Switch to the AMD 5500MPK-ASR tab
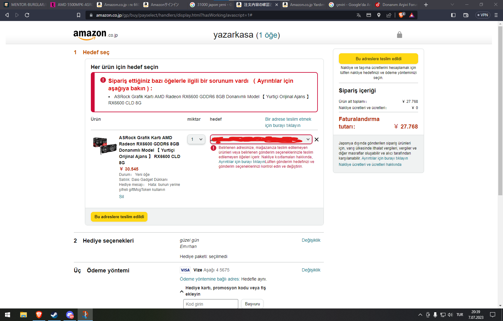This screenshot has height=321, width=503. click(x=71, y=5)
